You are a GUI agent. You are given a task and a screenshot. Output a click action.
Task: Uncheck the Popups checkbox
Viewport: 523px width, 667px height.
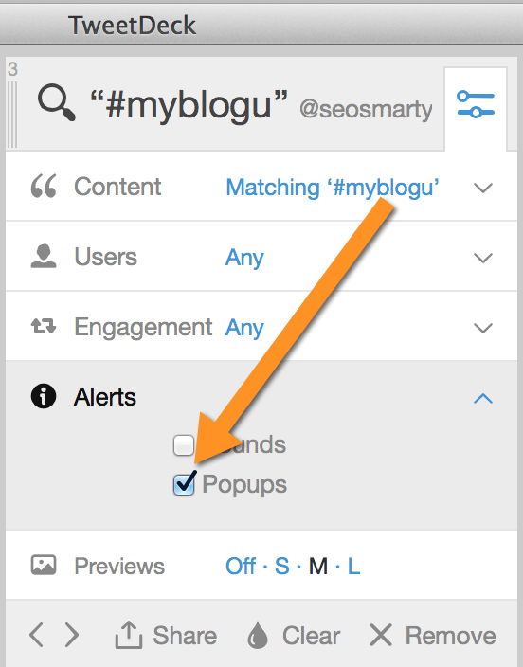(x=184, y=484)
